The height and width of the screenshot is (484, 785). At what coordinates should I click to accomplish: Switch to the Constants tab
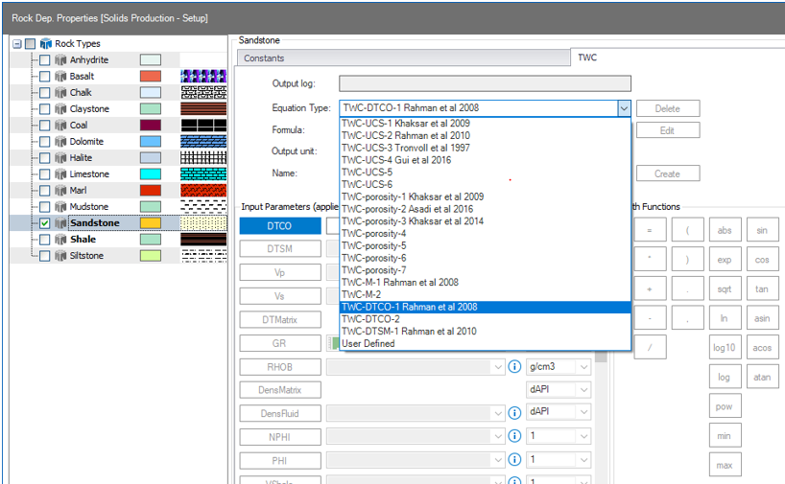263,58
